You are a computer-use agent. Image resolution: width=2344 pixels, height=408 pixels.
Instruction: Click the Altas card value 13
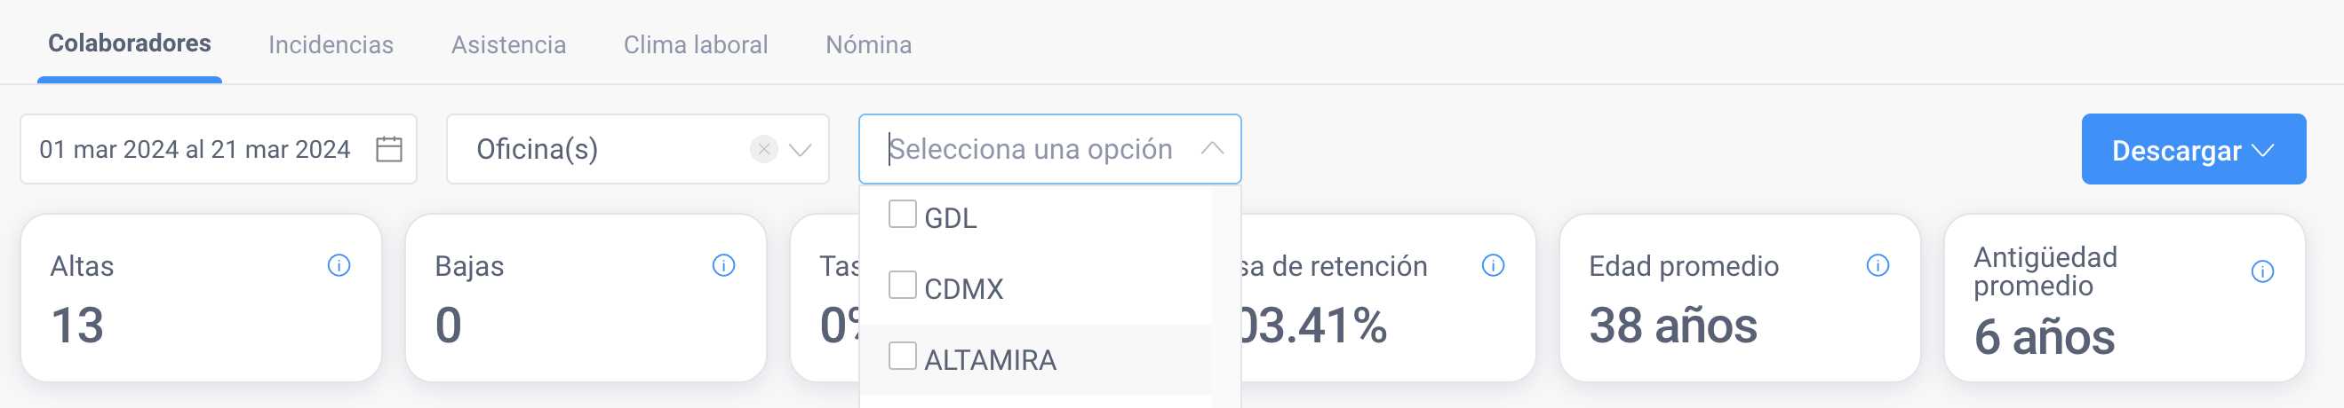coord(77,326)
